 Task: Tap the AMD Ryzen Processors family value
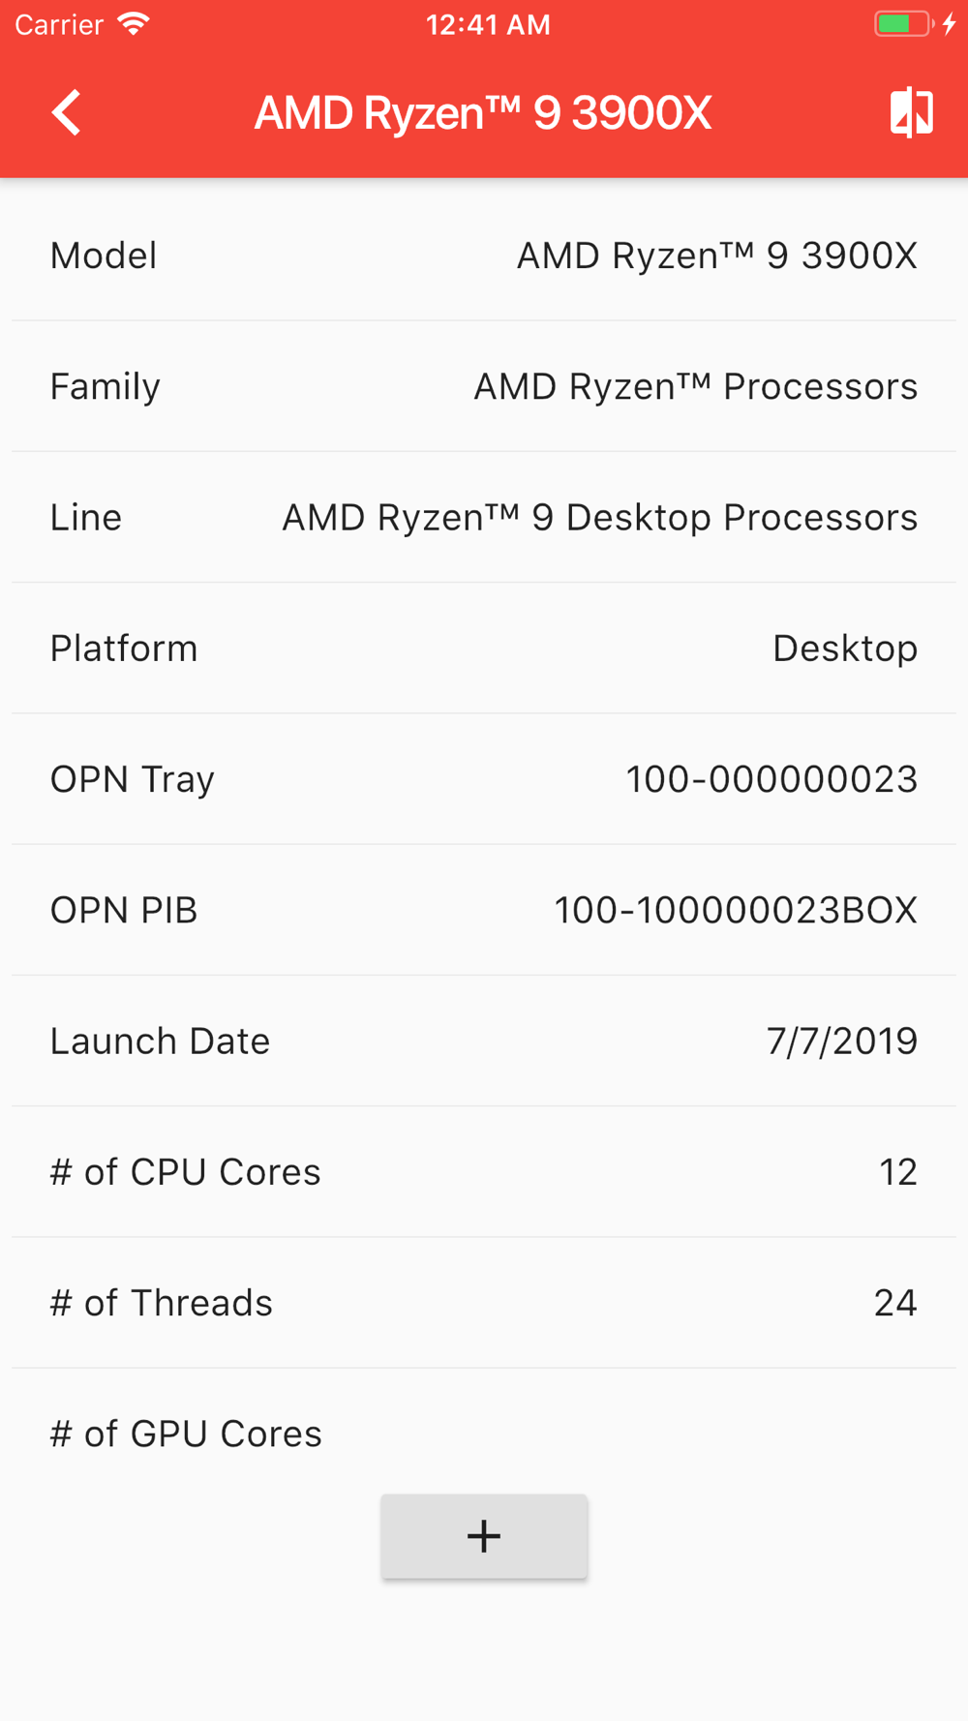click(x=695, y=386)
